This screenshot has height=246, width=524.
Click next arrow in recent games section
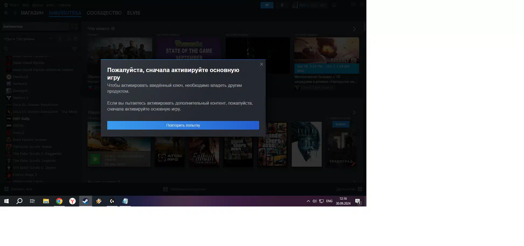coord(354,112)
